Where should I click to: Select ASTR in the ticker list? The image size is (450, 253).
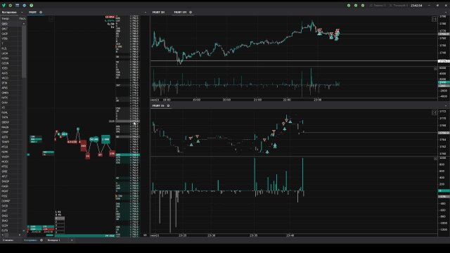[5, 137]
